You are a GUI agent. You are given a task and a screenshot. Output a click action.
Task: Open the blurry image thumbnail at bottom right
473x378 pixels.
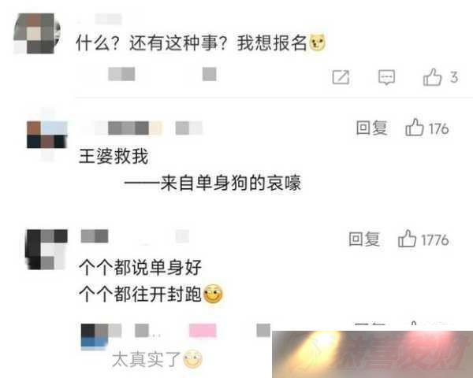(x=373, y=354)
